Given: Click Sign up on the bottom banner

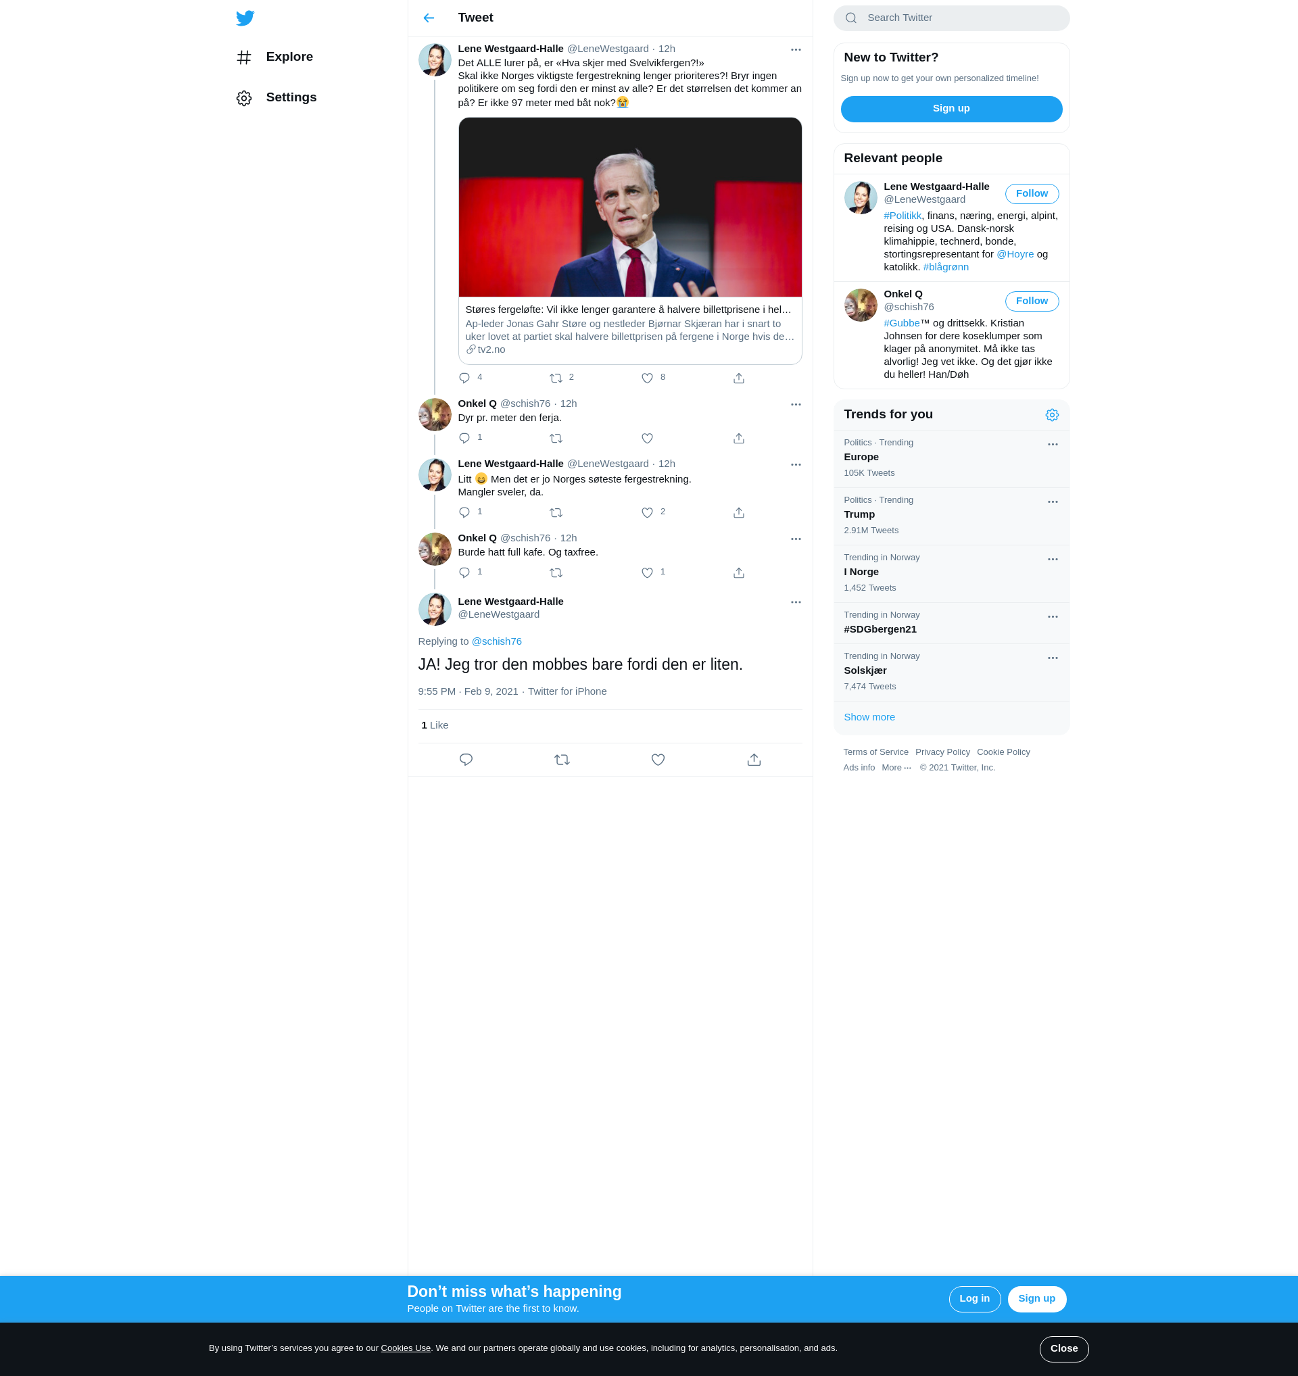Looking at the screenshot, I should point(1036,1298).
